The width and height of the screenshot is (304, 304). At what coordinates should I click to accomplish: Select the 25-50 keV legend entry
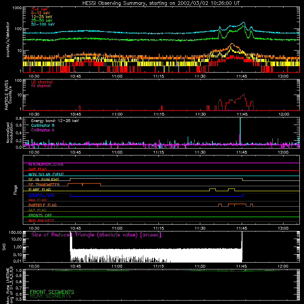[42, 21]
